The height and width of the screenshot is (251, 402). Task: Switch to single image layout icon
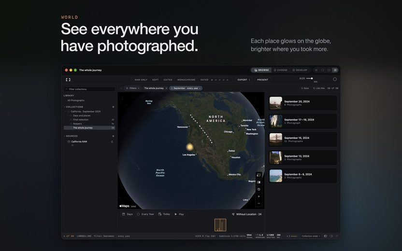coord(323,70)
